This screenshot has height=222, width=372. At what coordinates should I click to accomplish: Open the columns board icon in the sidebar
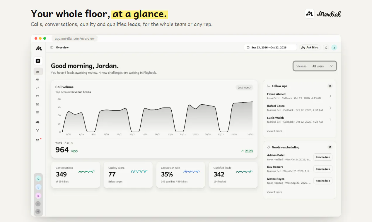pos(37,112)
